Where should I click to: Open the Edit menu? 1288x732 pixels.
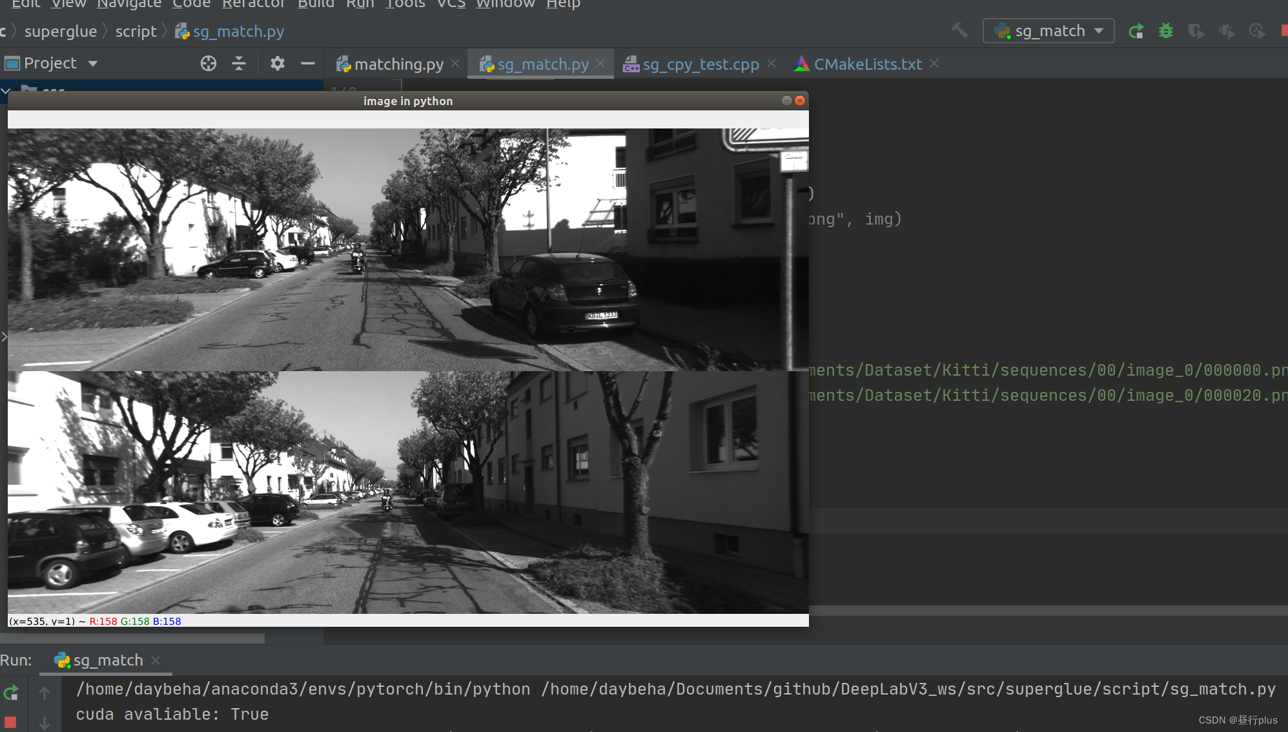26,4
